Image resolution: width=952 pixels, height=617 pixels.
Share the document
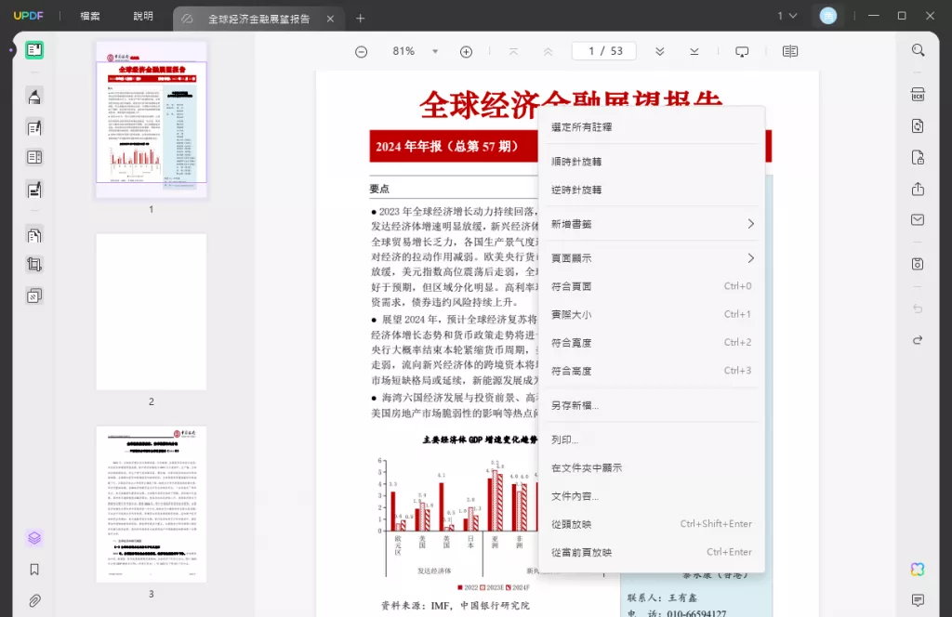click(x=918, y=189)
